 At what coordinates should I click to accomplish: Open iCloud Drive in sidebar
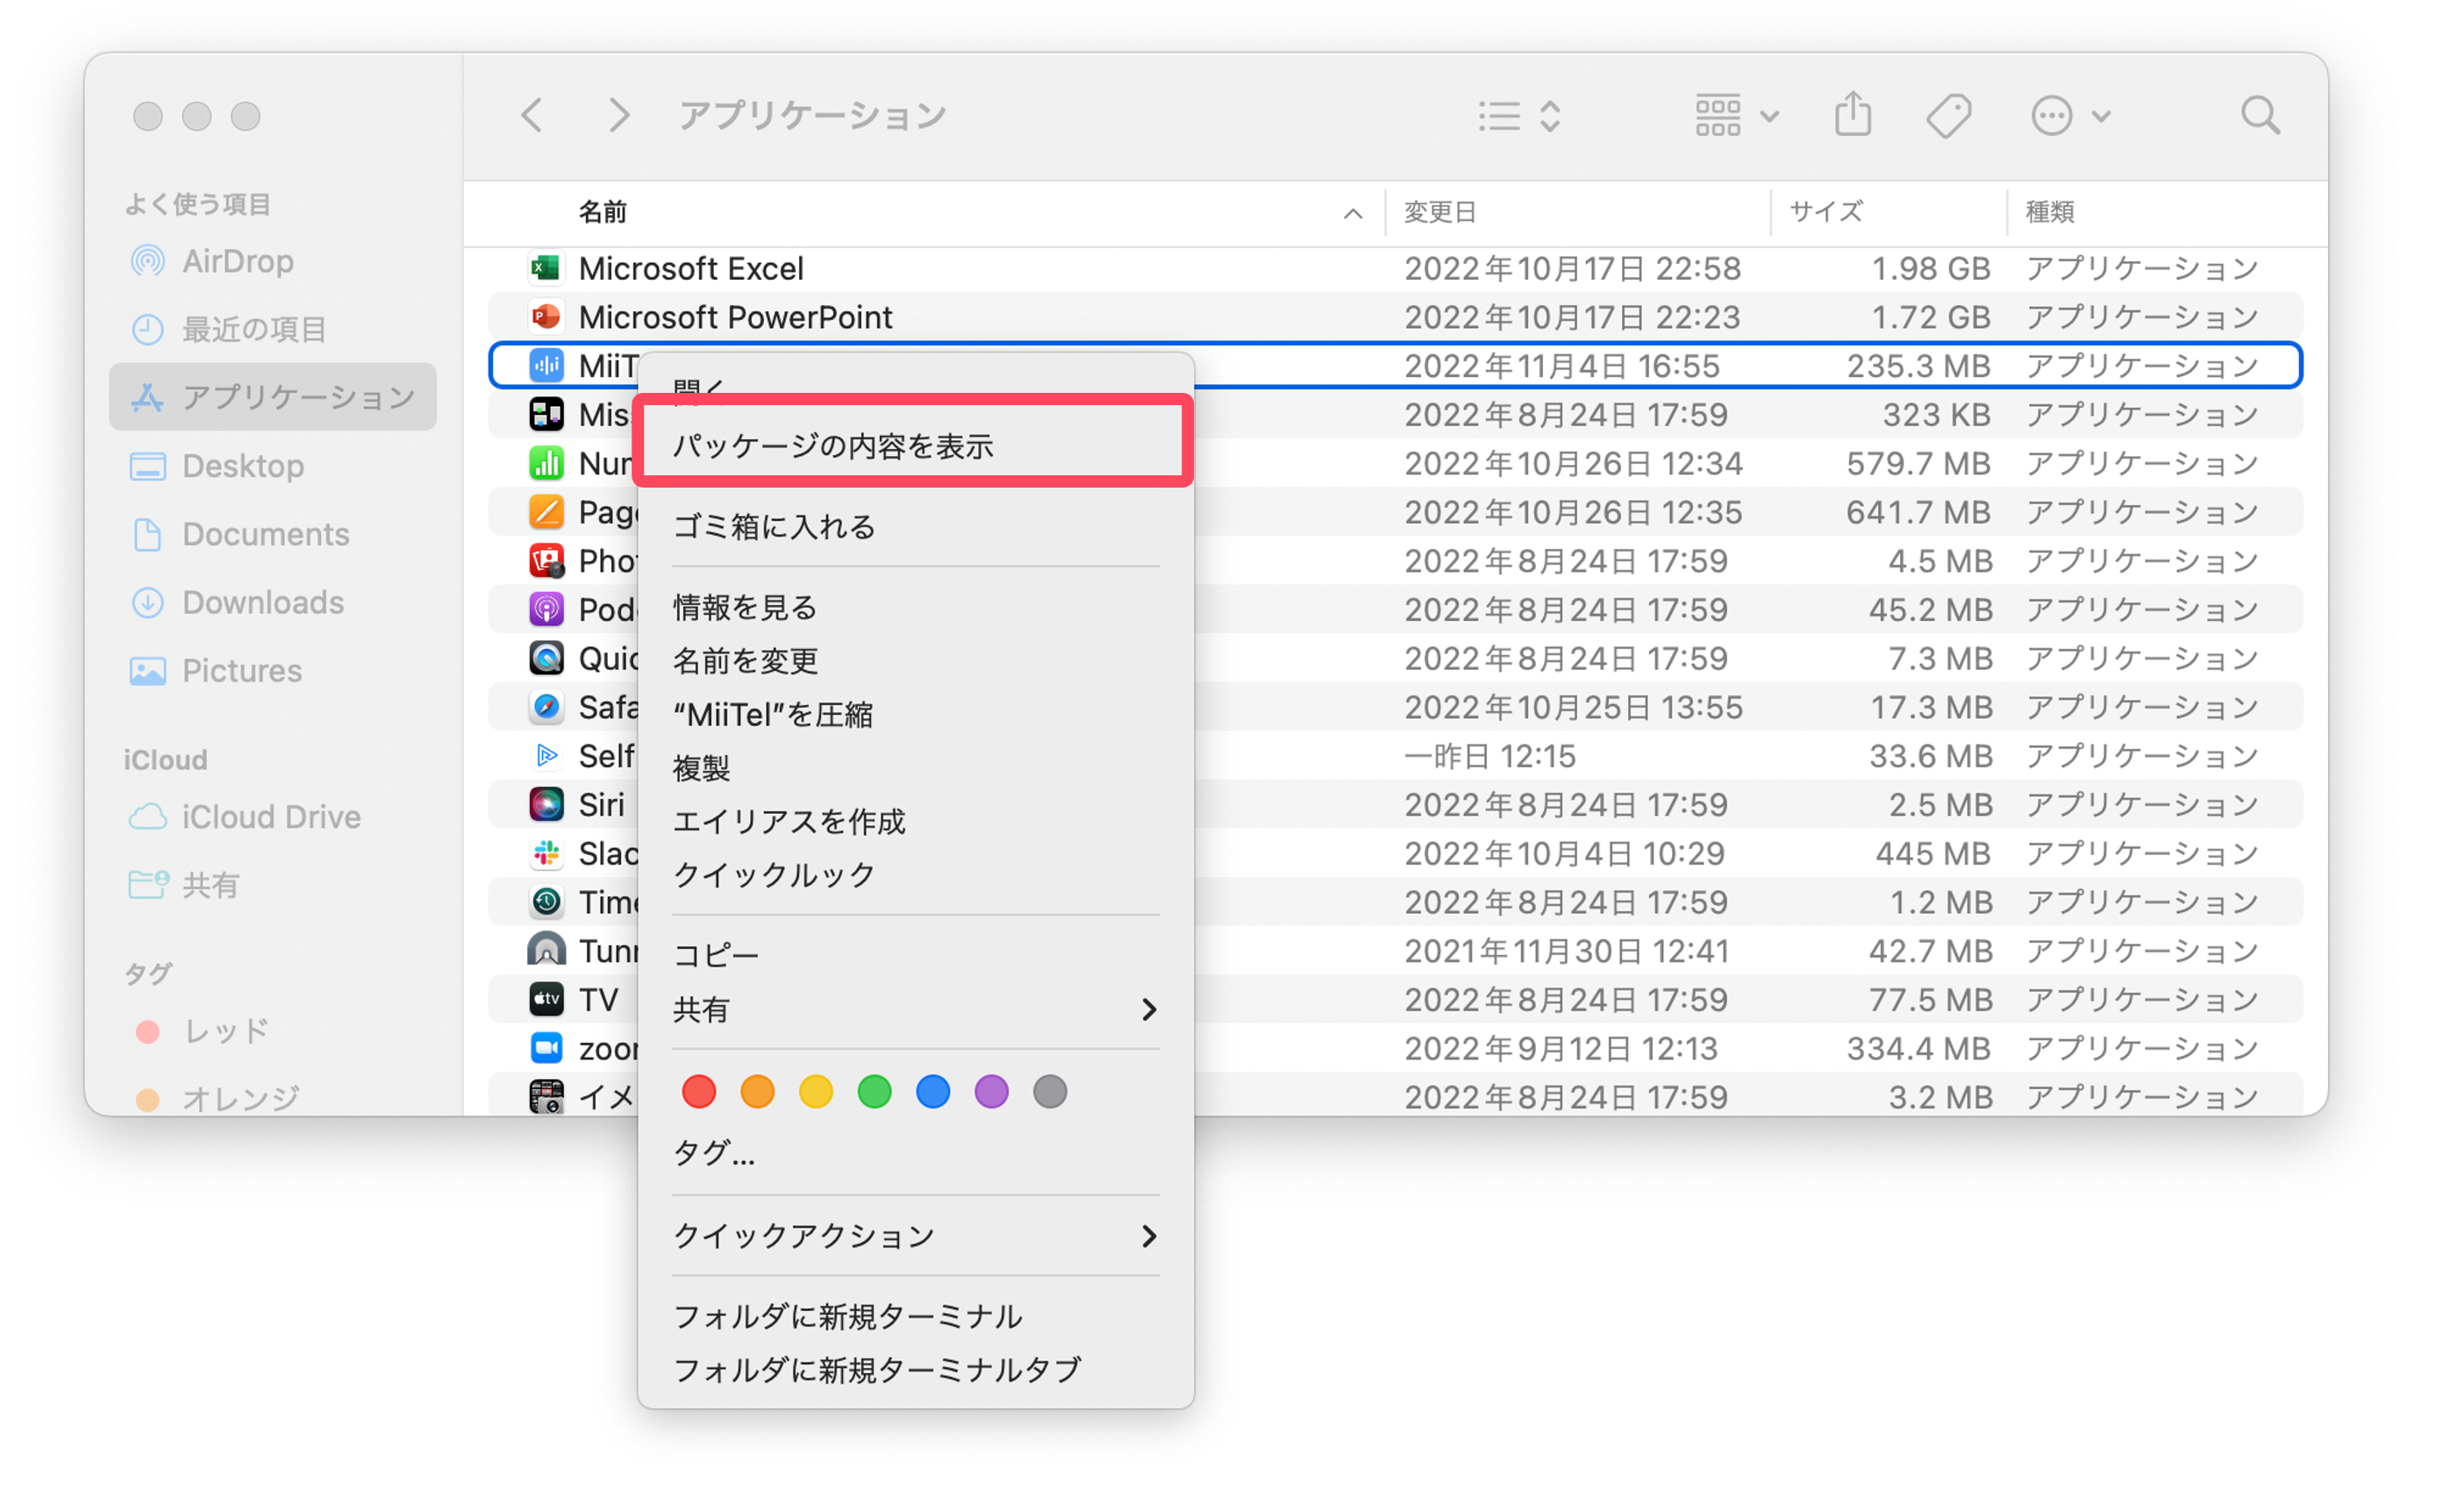click(273, 817)
